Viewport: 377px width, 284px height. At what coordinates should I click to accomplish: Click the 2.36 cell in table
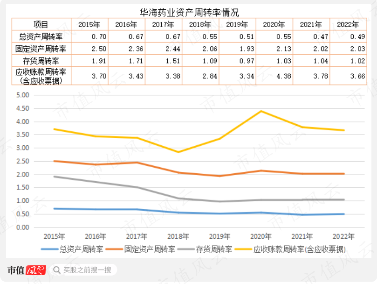point(127,49)
